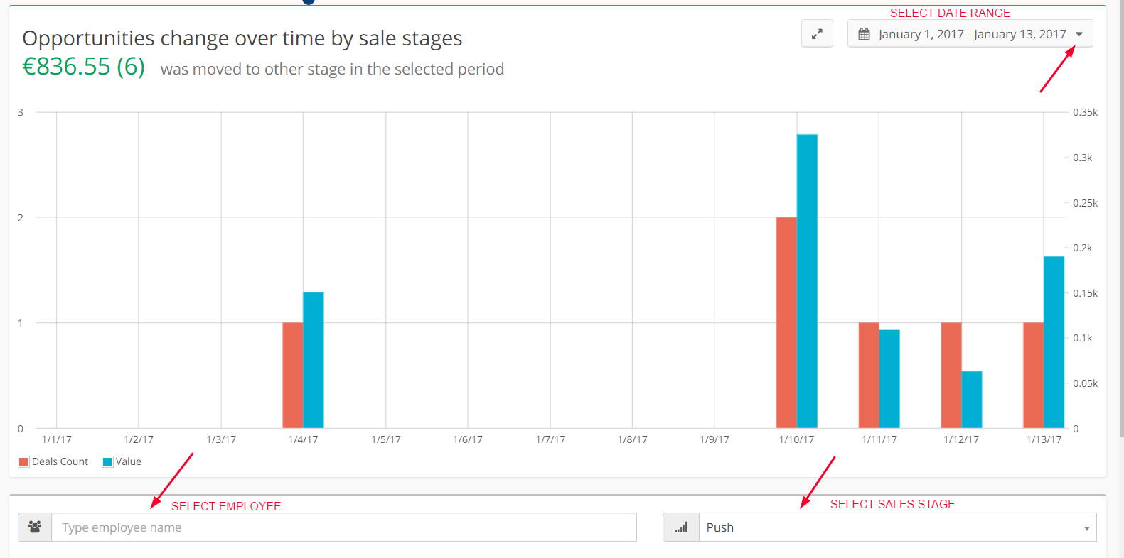The height and width of the screenshot is (558, 1124).
Task: Click the date range caret arrow
Action: pos(1079,34)
